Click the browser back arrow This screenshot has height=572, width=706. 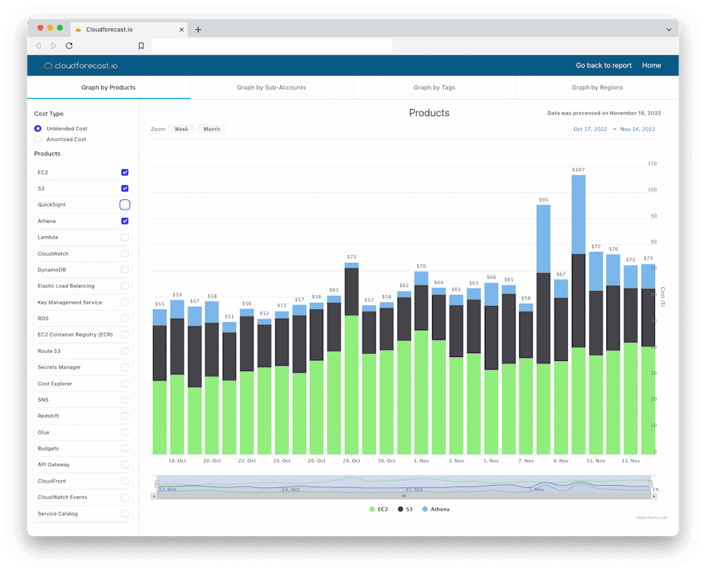click(38, 46)
